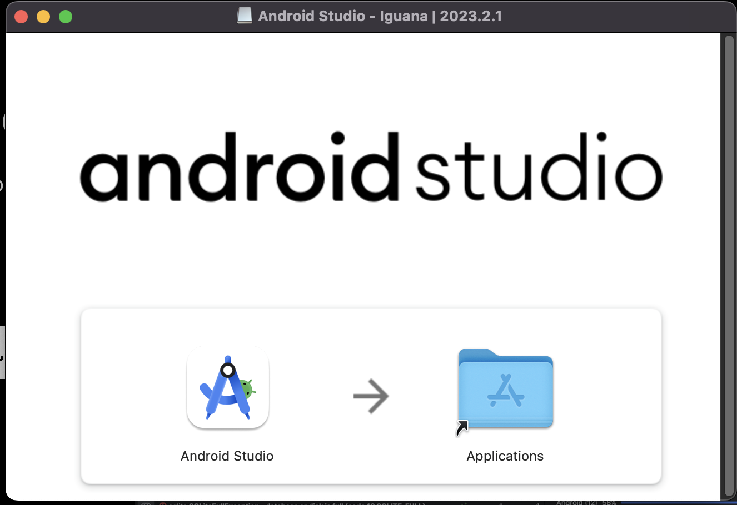Click the version text "2023.2.1" in title
This screenshot has width=737, height=505.
(x=471, y=16)
